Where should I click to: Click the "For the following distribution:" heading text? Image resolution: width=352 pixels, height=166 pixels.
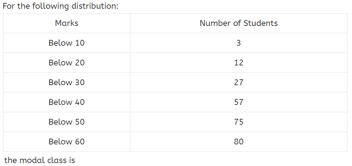pyautogui.click(x=60, y=6)
